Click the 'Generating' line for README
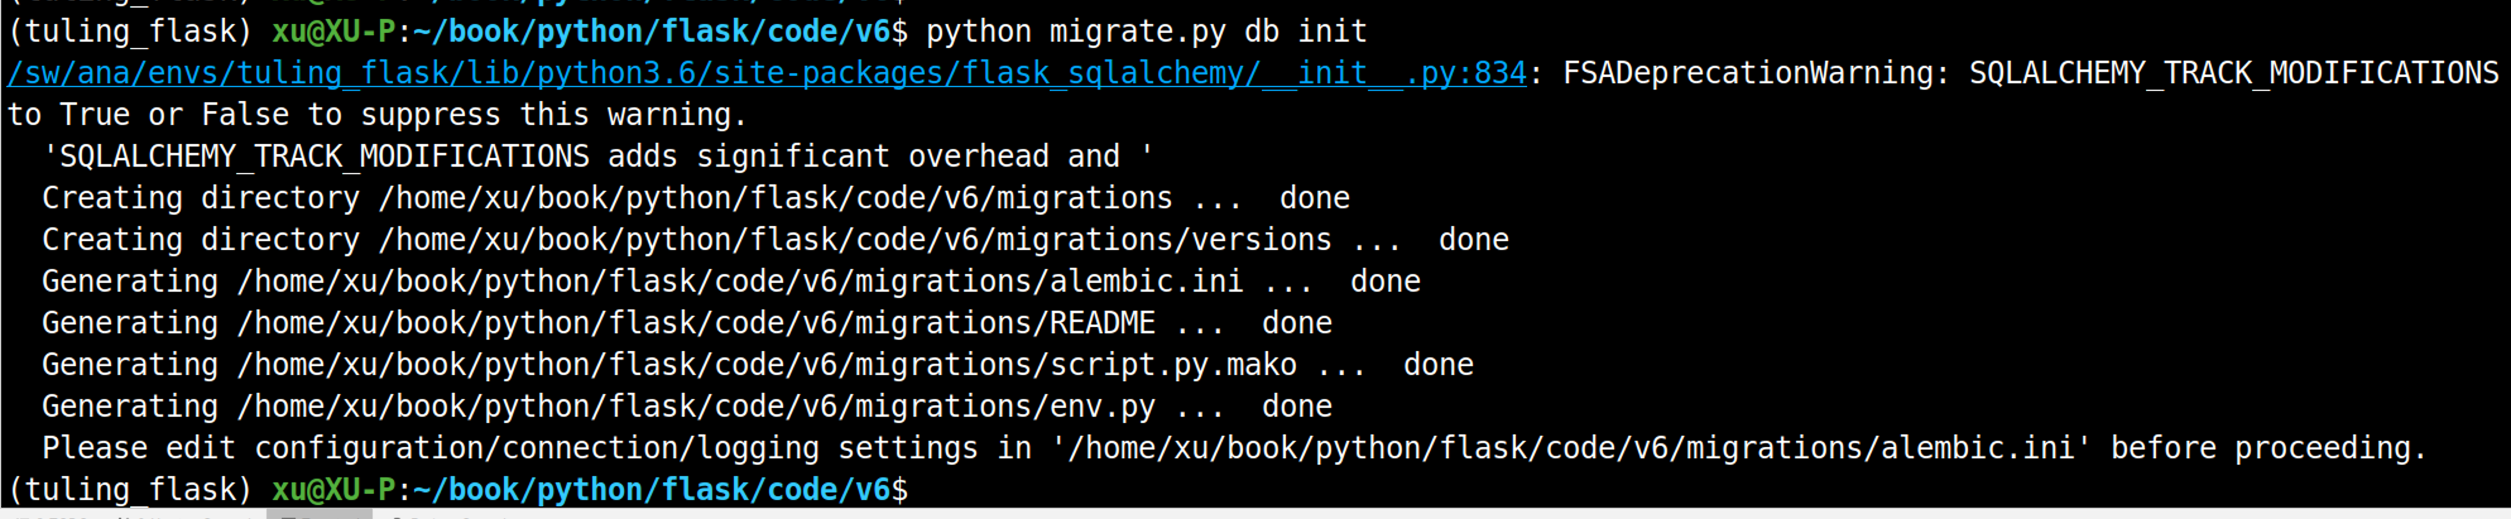2511x519 pixels. click(x=687, y=325)
